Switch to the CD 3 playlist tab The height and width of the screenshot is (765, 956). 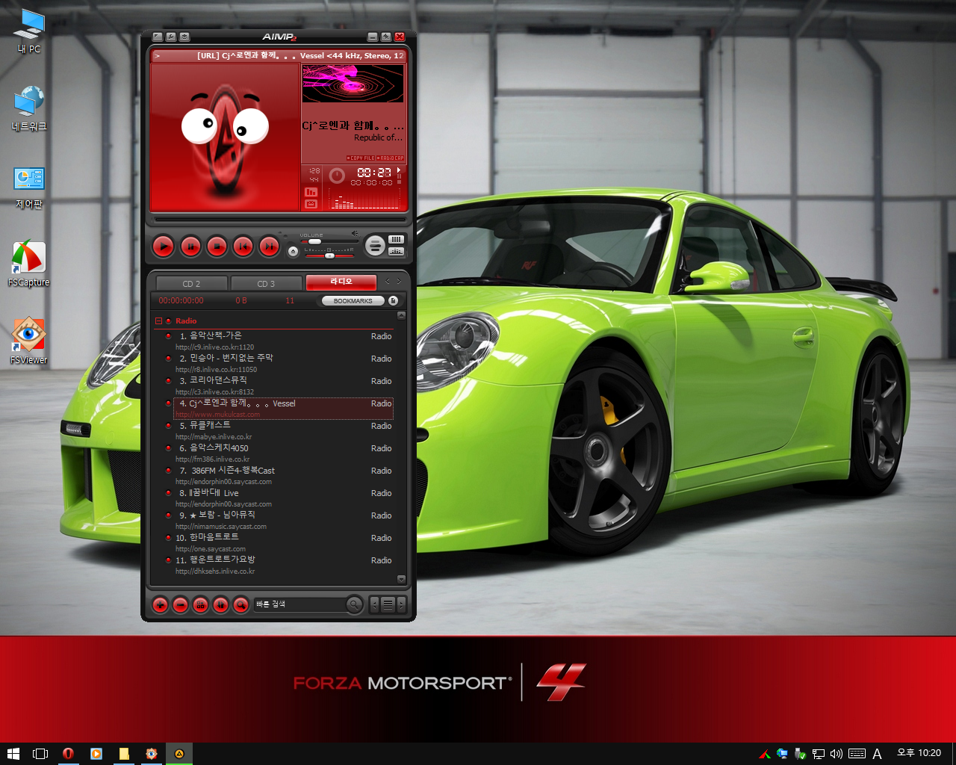tap(266, 283)
